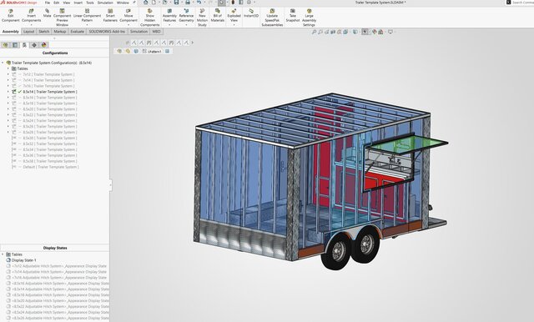Create a New document from quick toolbar
This screenshot has width=534, height=322.
point(154,3)
